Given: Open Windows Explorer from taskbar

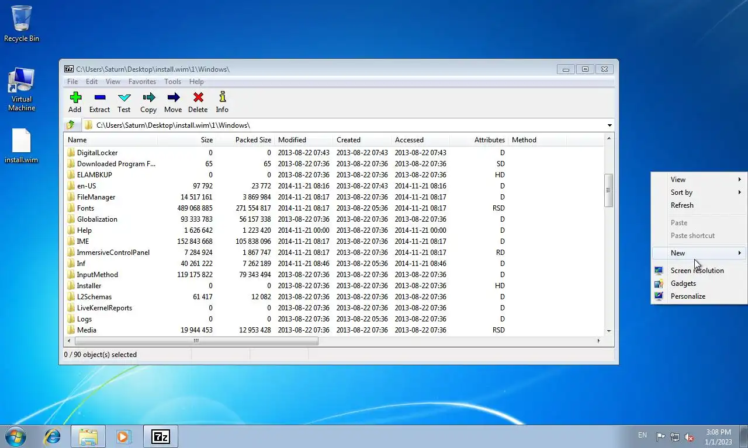Looking at the screenshot, I should pyautogui.click(x=88, y=436).
